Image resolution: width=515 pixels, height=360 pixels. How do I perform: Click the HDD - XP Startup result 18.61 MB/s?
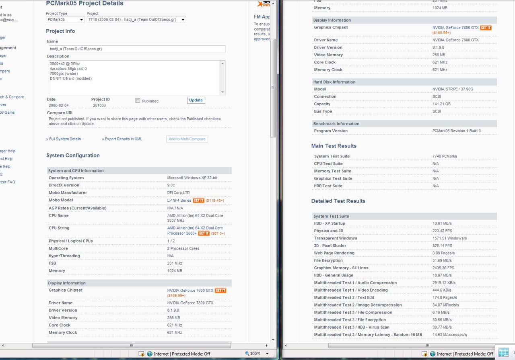click(x=442, y=223)
